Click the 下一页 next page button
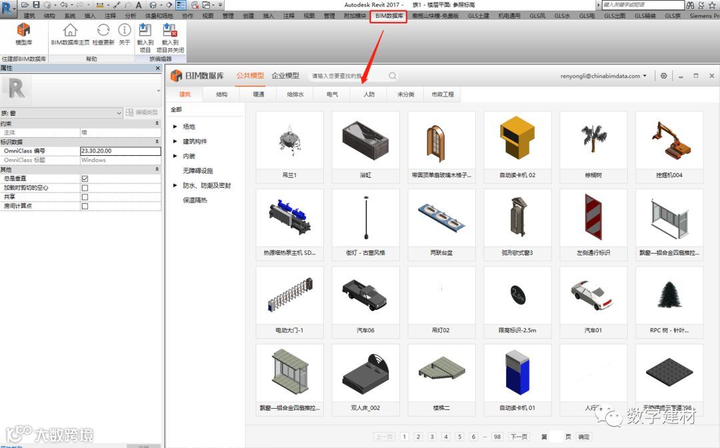Viewport: 720px width, 448px height. [519, 437]
